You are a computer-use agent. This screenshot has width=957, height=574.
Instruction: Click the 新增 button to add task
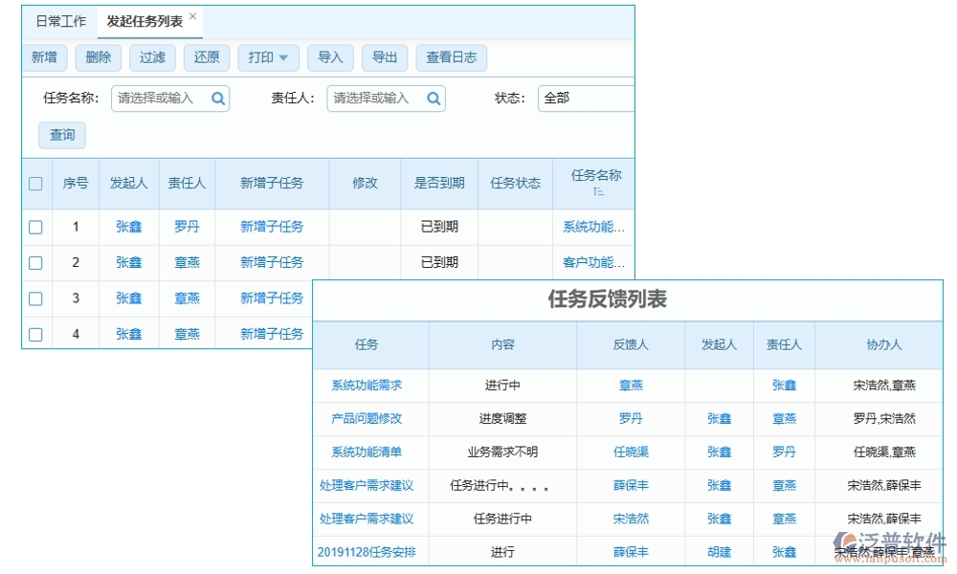tap(44, 57)
